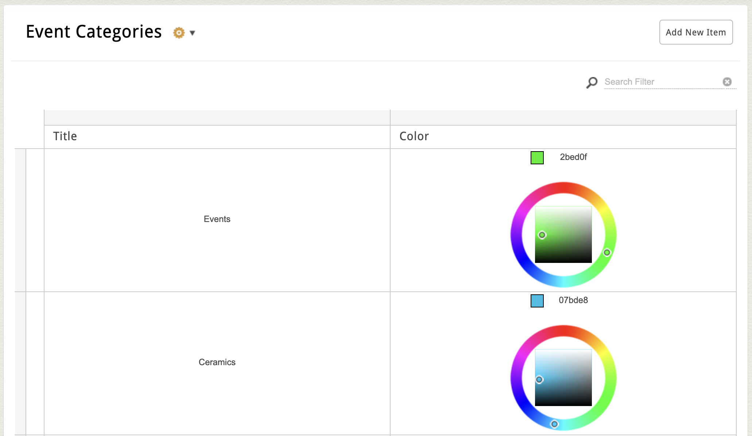Click the orange settings gear icon
This screenshot has height=436, width=752.
[179, 33]
